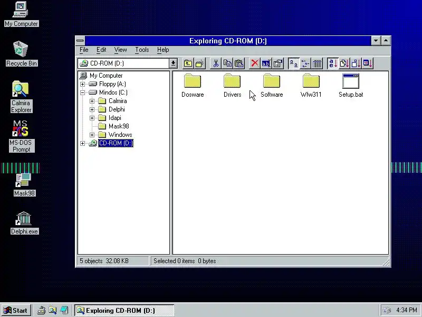The image size is (422, 317).
Task: Click the 4:34 PM taskbar clock
Action: click(x=406, y=310)
